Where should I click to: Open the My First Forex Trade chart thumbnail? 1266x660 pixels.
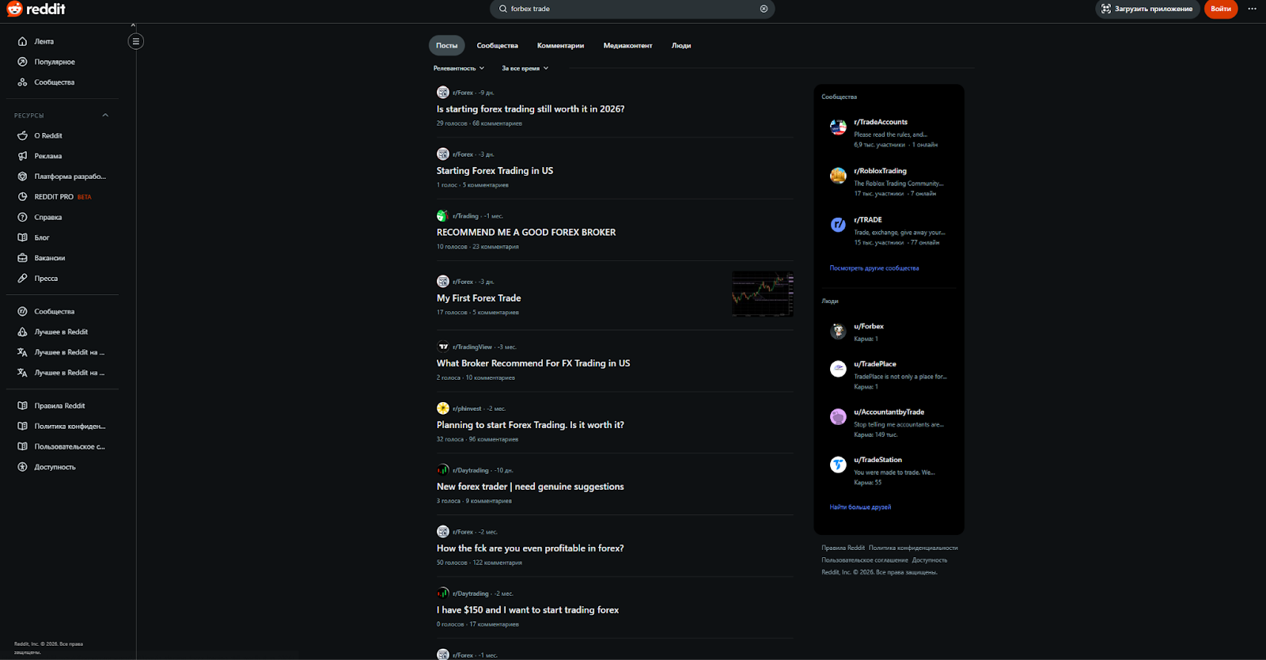click(762, 294)
